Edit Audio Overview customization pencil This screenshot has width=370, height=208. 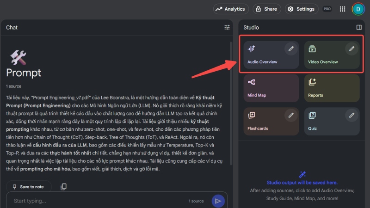[291, 49]
